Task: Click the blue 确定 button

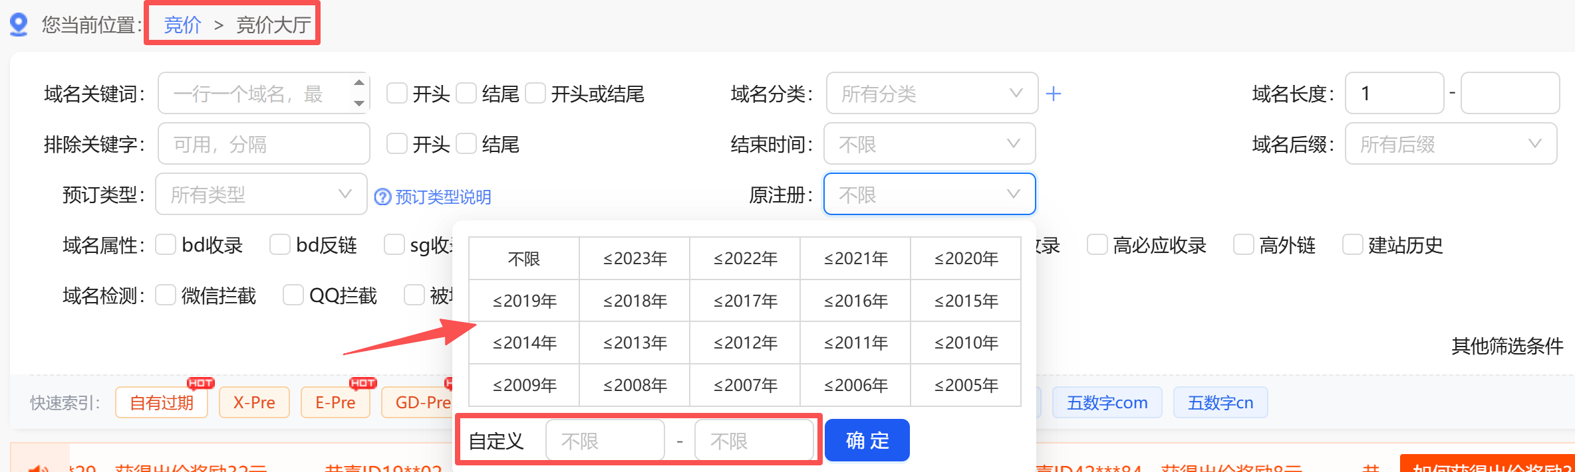Action: point(867,440)
